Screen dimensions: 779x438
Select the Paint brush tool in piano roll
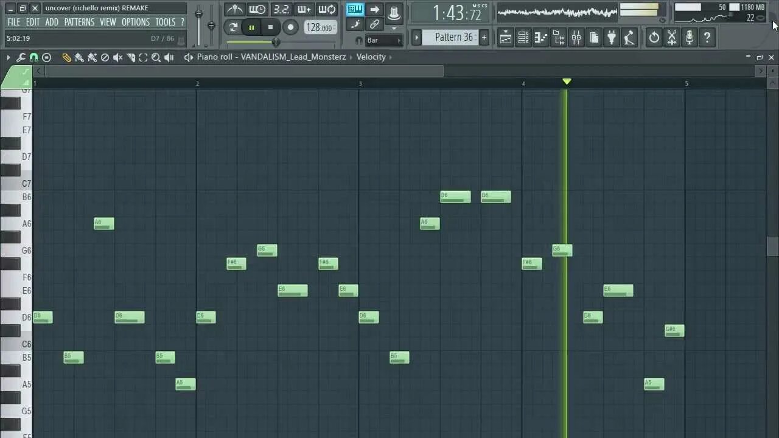[79, 57]
